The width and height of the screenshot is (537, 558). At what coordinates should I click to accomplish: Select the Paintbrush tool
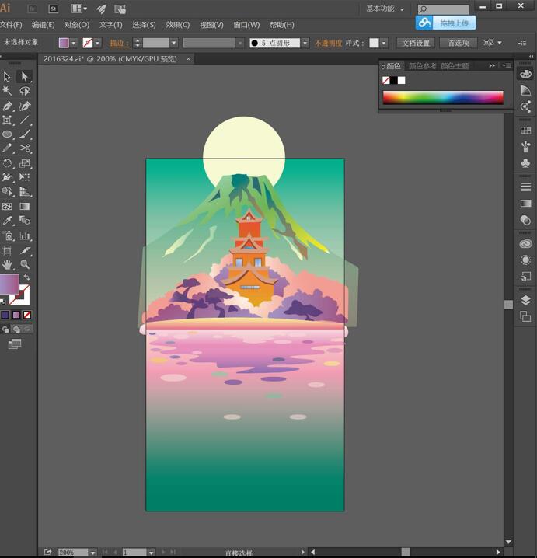(x=24, y=134)
